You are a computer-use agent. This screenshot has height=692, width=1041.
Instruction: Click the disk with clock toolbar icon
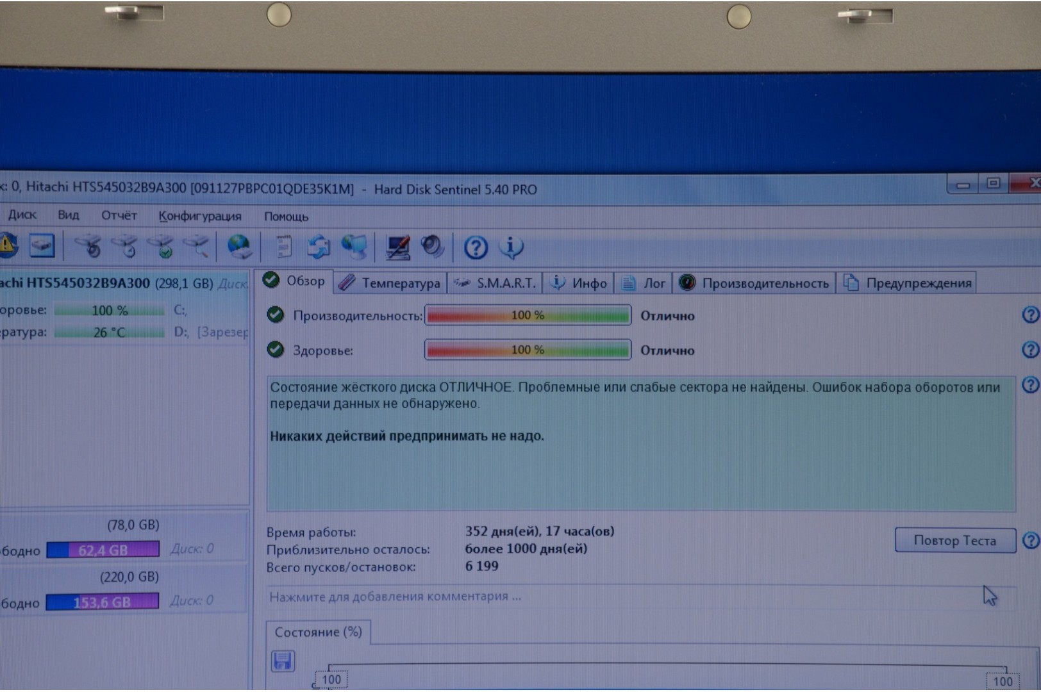tap(124, 246)
